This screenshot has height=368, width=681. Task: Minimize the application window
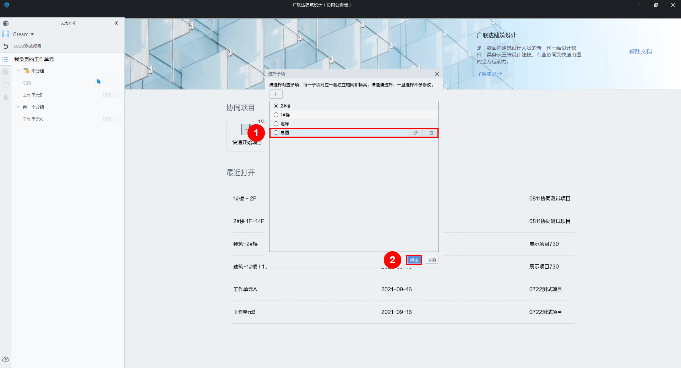pos(639,5)
